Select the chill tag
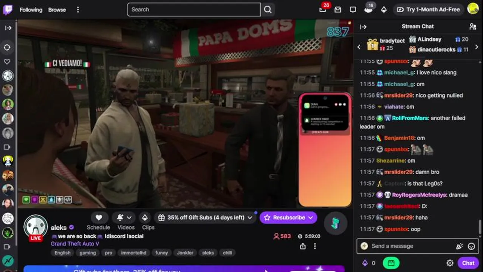This screenshot has width=483, height=272. click(227, 253)
